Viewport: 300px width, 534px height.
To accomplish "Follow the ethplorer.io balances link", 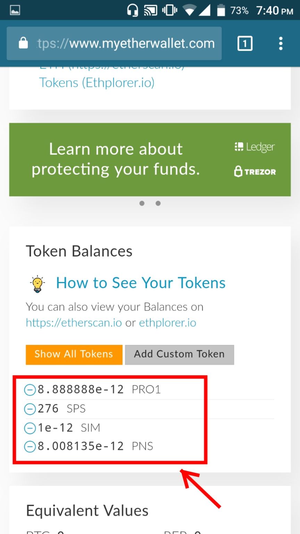I will click(167, 323).
